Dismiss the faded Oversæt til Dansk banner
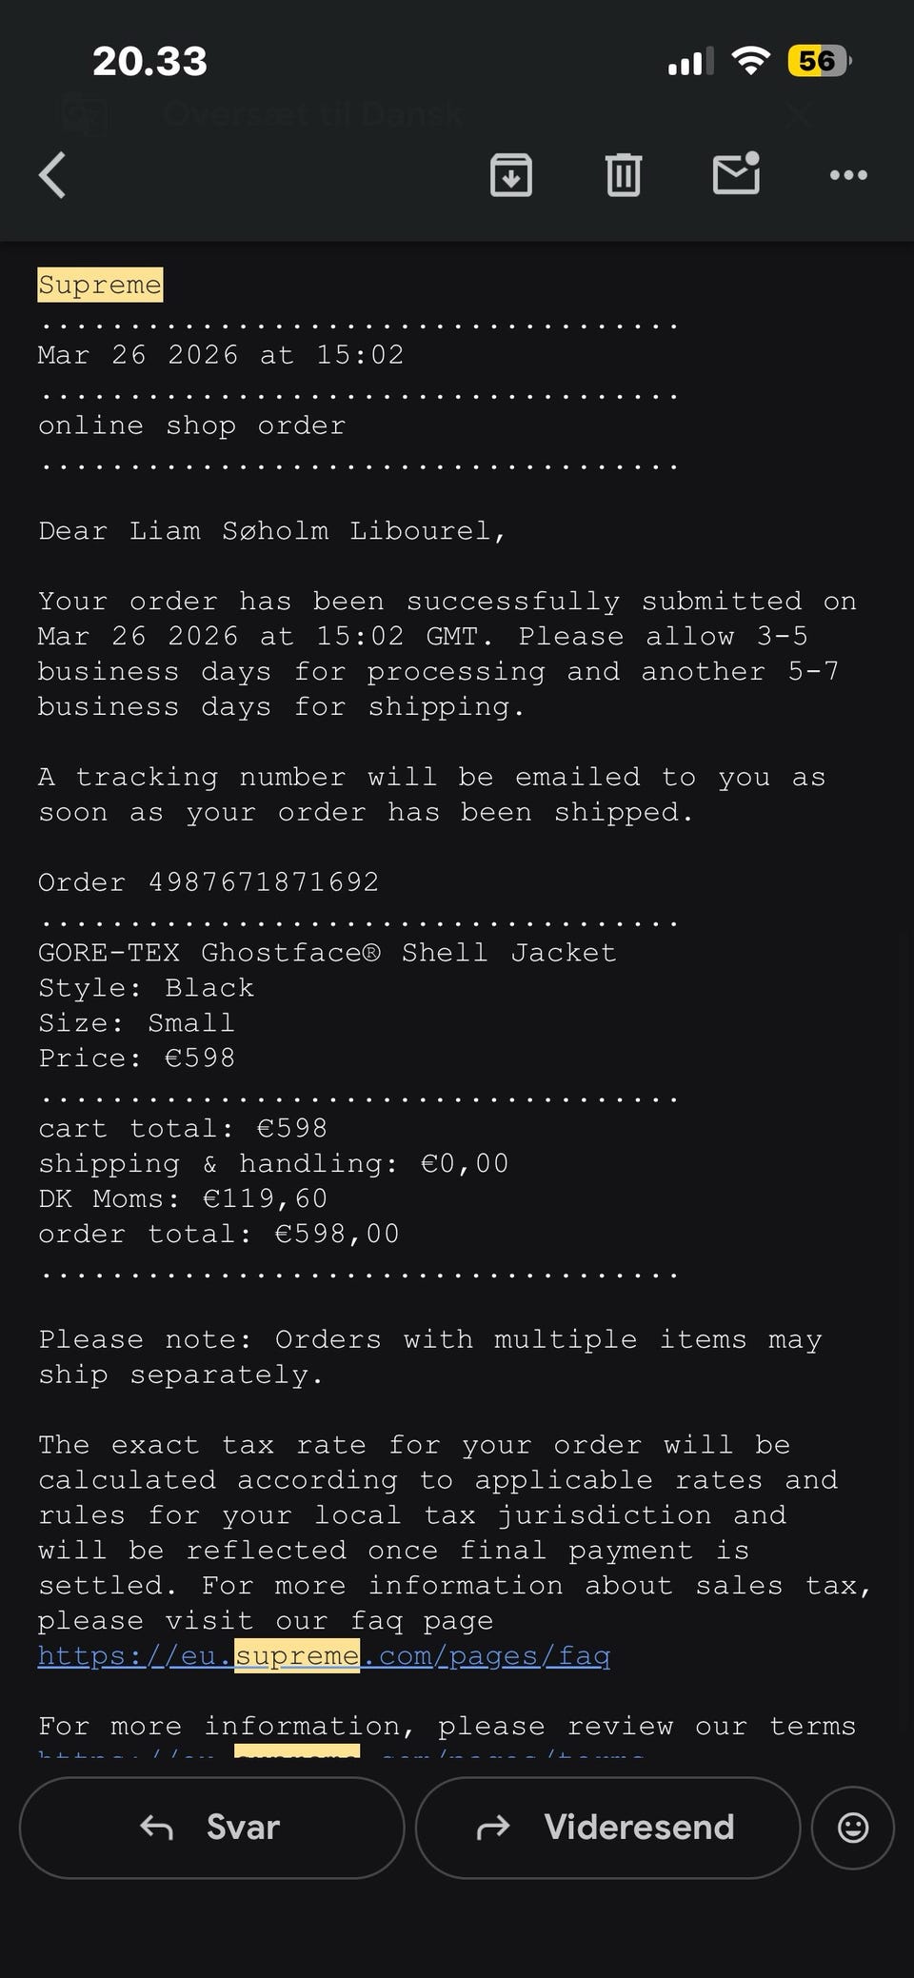Image resolution: width=914 pixels, height=1978 pixels. tap(798, 115)
